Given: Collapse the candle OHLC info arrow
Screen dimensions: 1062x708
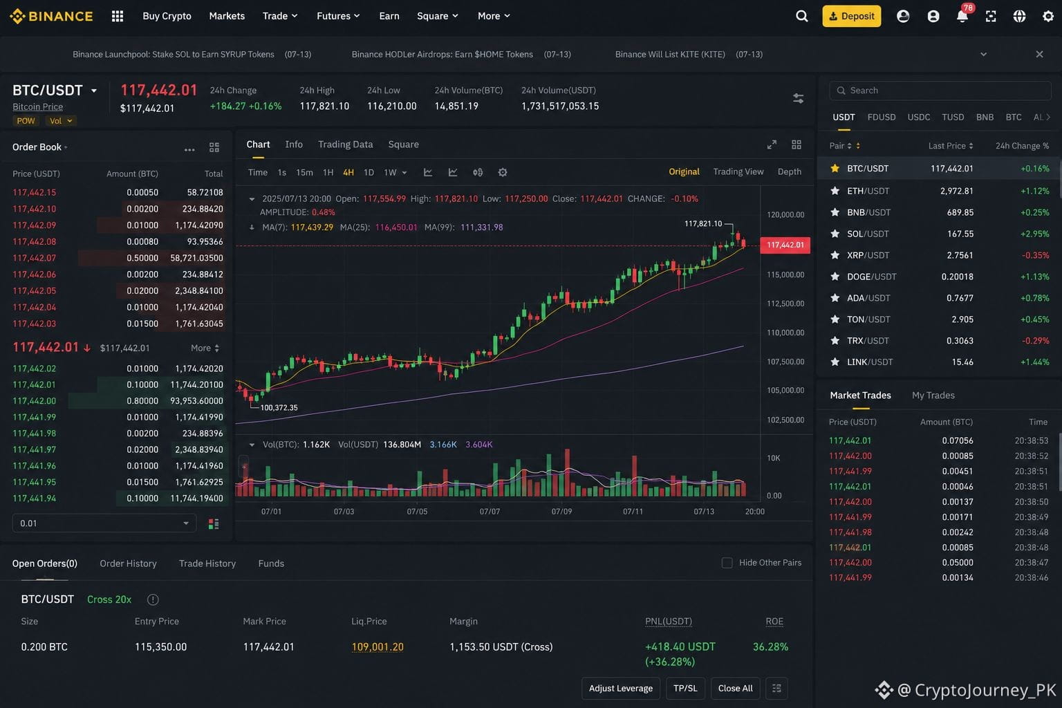Looking at the screenshot, I should point(252,199).
